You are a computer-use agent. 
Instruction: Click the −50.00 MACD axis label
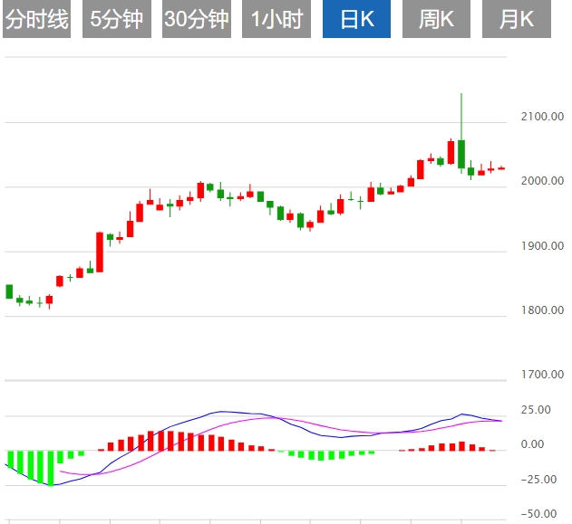click(538, 512)
